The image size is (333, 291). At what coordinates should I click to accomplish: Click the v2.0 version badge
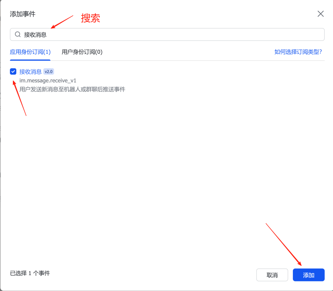pos(49,72)
